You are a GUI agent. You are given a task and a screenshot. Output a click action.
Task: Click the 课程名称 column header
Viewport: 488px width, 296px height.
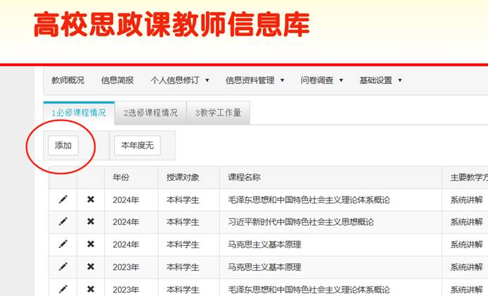[244, 177]
